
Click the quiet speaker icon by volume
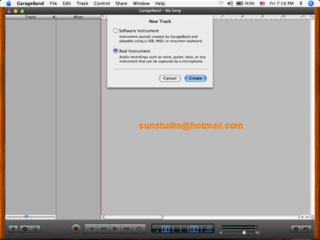pyautogui.click(x=221, y=232)
